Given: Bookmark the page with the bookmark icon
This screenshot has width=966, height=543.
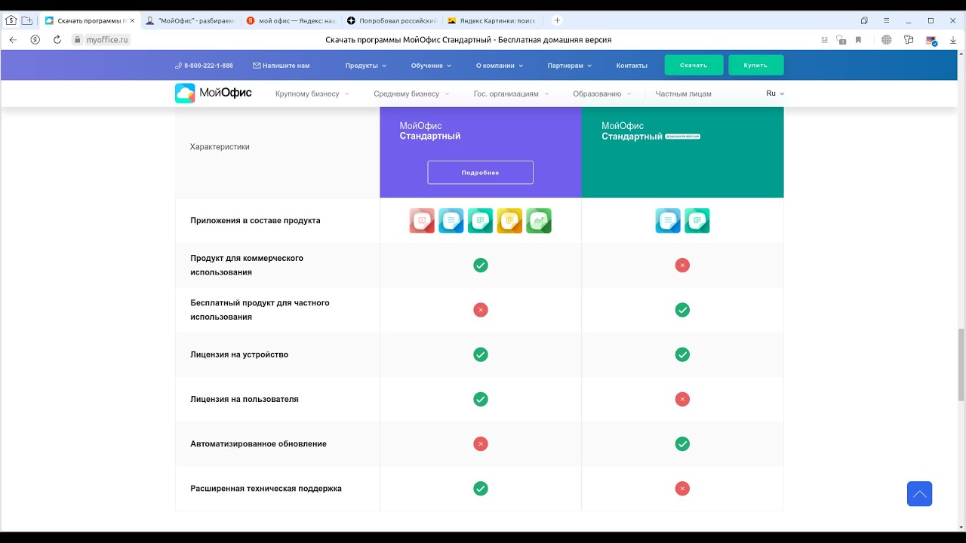Looking at the screenshot, I should [858, 40].
